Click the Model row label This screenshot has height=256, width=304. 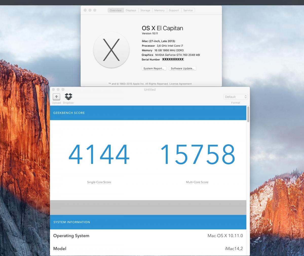pyautogui.click(x=60, y=249)
